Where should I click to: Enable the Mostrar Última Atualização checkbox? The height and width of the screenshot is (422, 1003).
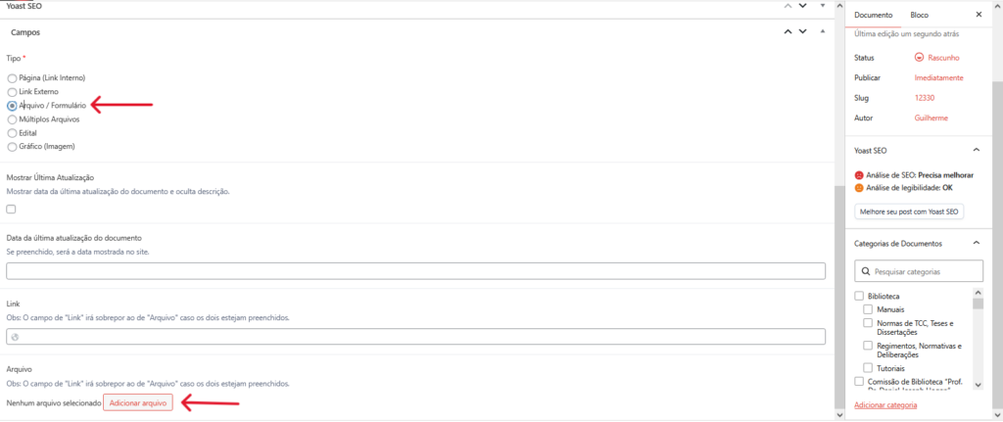12,210
